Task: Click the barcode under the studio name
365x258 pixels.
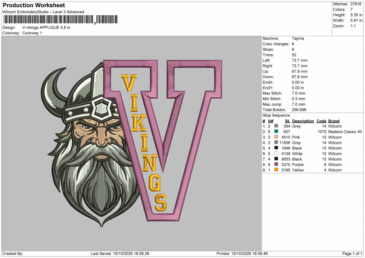Action: (60, 20)
